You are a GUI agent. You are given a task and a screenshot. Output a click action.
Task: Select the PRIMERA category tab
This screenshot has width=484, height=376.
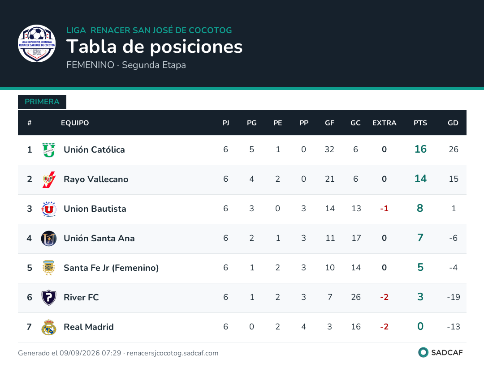click(x=42, y=102)
